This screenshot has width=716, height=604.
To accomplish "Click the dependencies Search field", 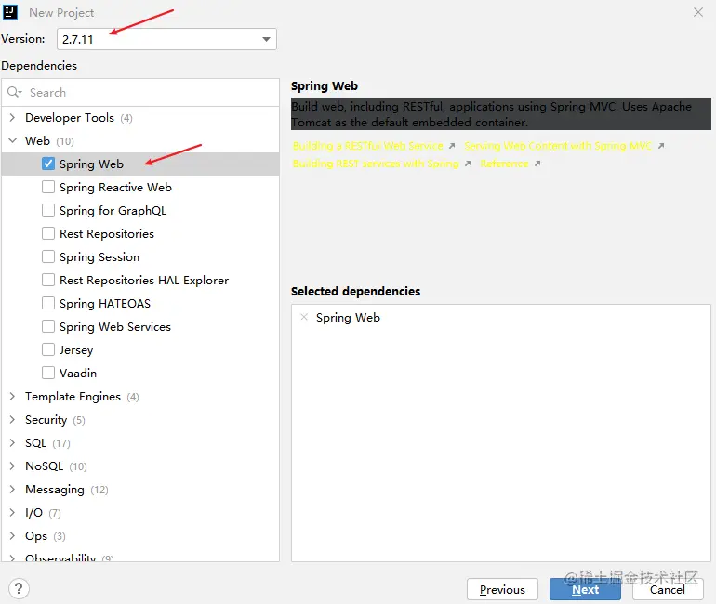I will (140, 93).
